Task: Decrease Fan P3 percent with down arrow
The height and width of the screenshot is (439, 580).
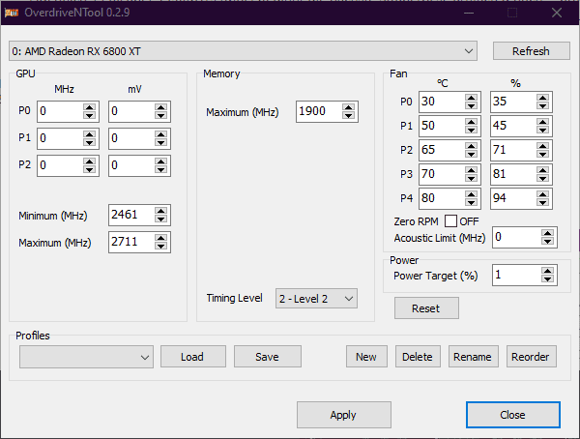Action: click(x=542, y=179)
